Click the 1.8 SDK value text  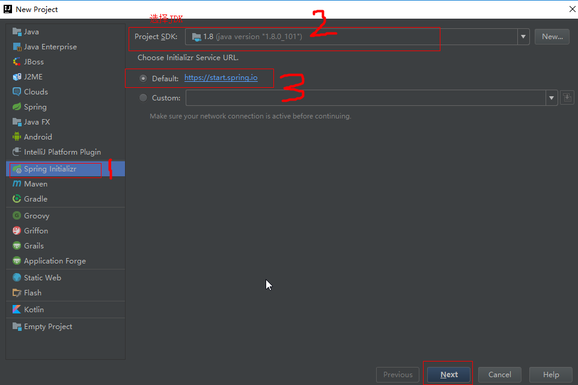point(208,37)
